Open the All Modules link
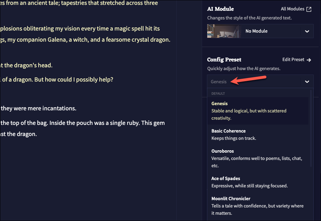Screen dimensions: 321x221 tap(292, 9)
